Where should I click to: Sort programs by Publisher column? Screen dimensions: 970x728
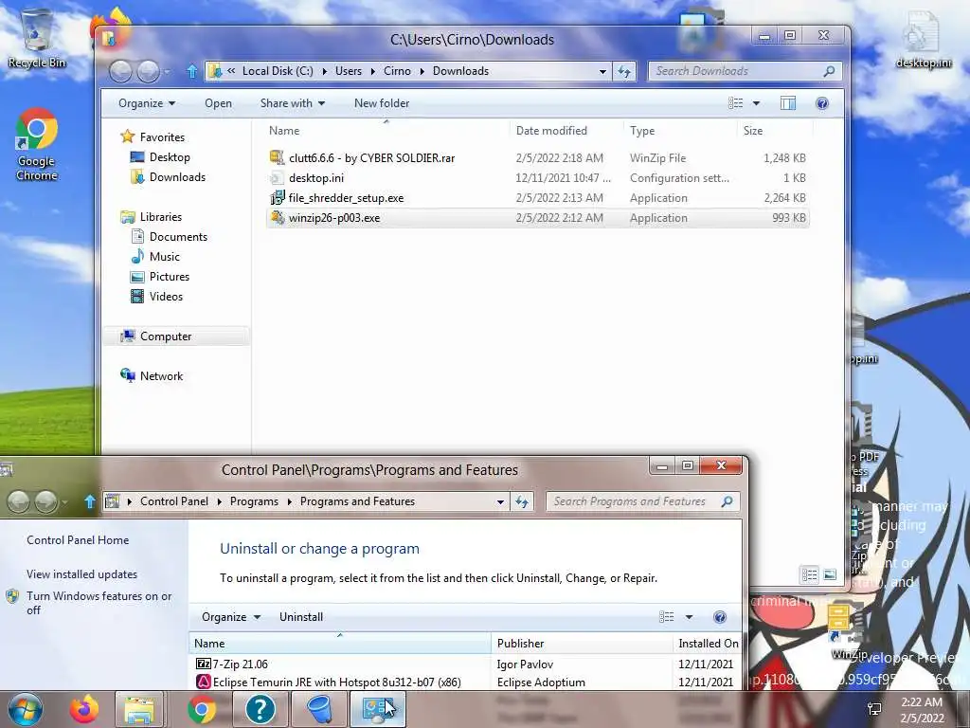(x=582, y=644)
